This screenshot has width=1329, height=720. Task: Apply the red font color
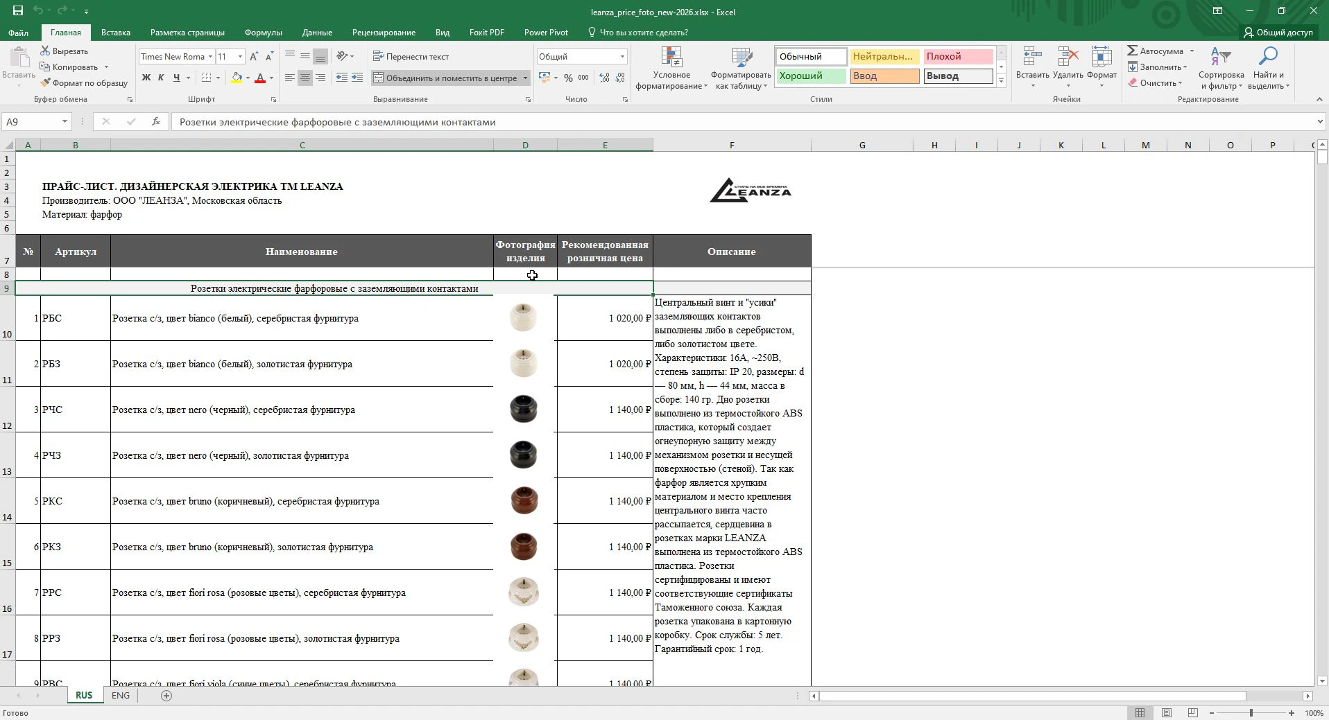[260, 78]
